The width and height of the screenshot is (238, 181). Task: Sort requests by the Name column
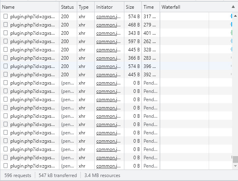9,7
